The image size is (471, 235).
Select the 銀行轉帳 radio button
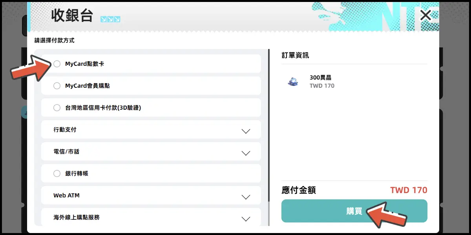click(57, 174)
